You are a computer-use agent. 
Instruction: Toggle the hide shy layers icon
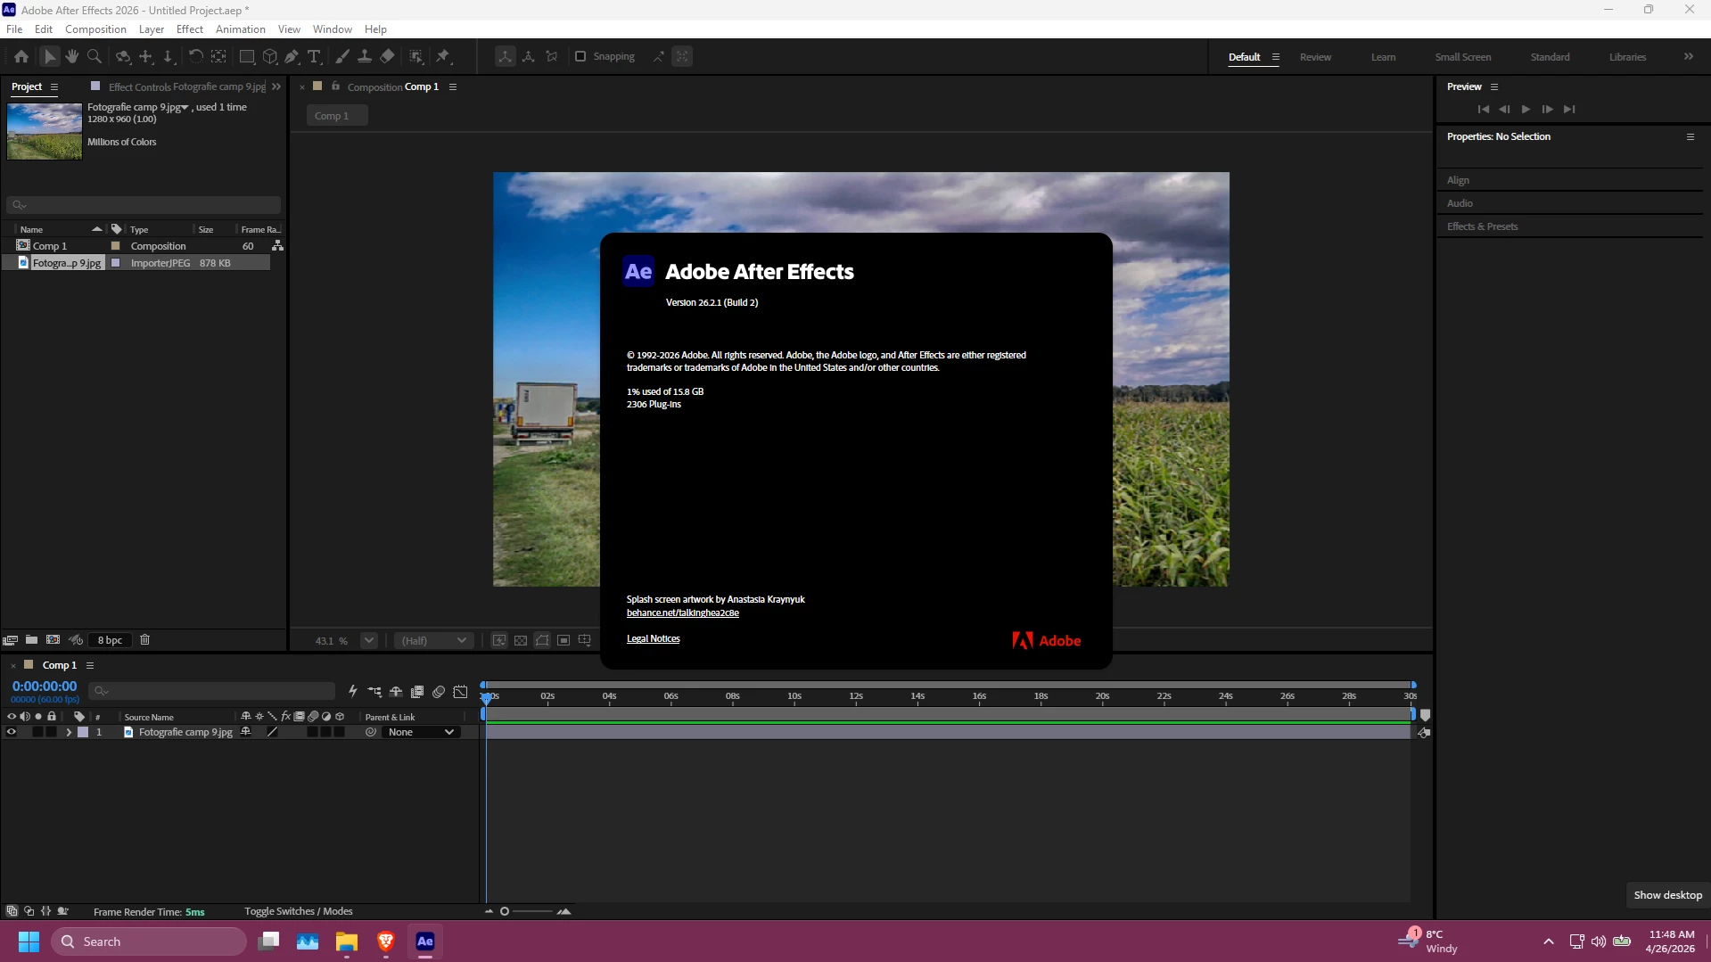[396, 692]
